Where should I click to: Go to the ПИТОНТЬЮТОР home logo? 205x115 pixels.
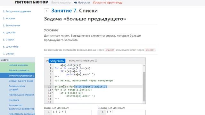click(31, 2)
